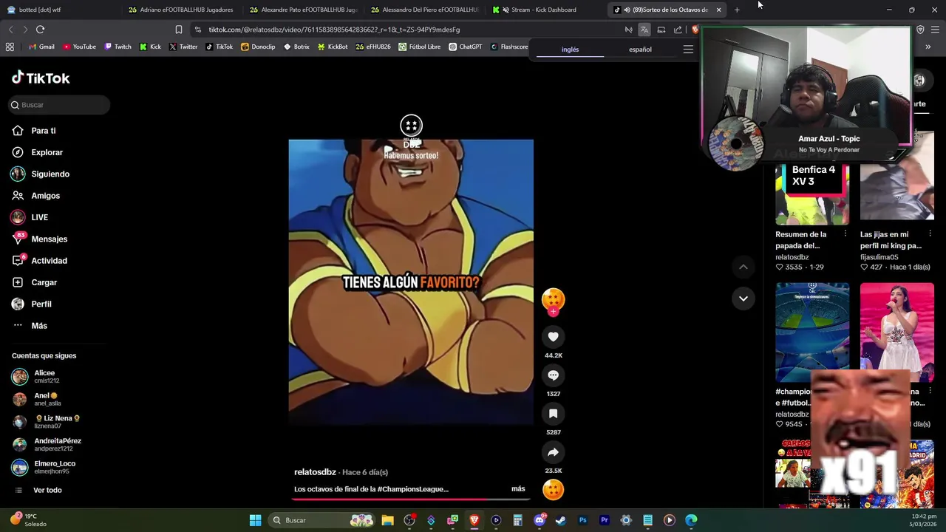Bookmark this page icon

178,30
